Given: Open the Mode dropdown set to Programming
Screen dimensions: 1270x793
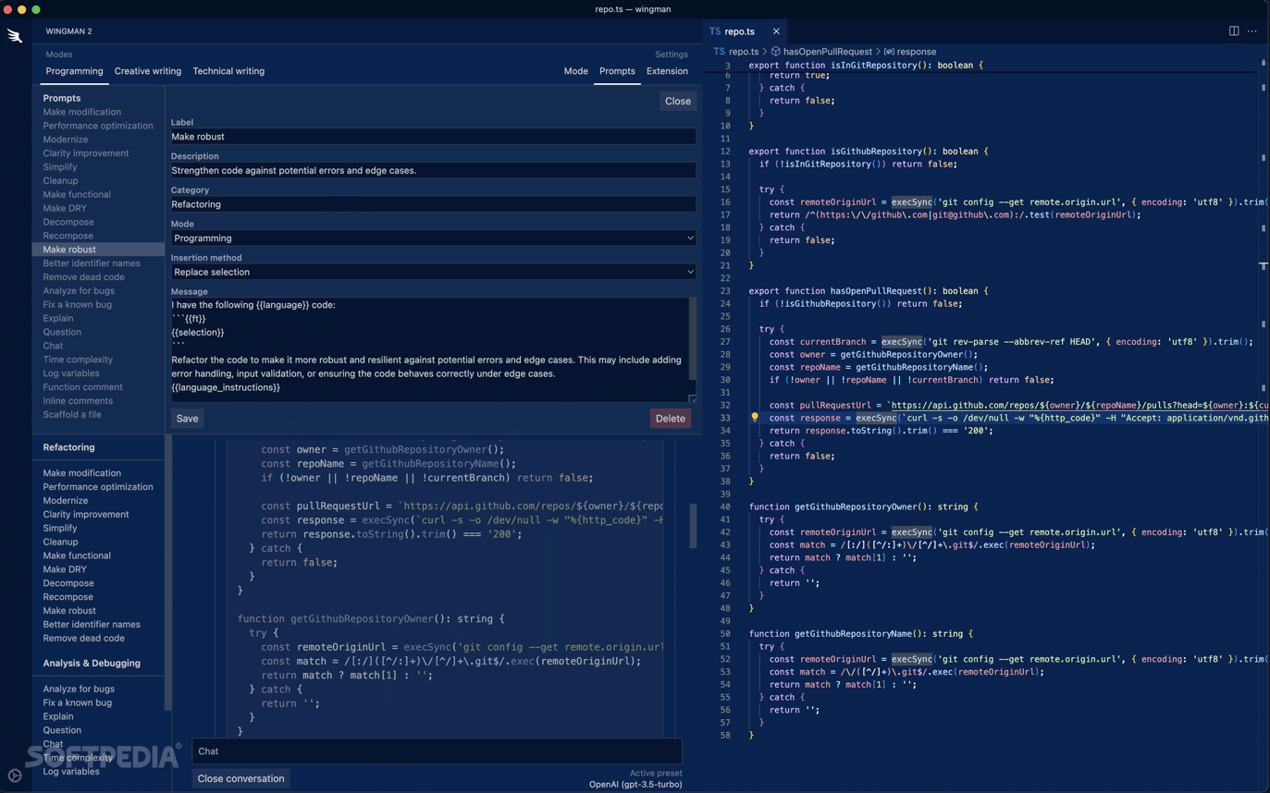Looking at the screenshot, I should coord(433,238).
